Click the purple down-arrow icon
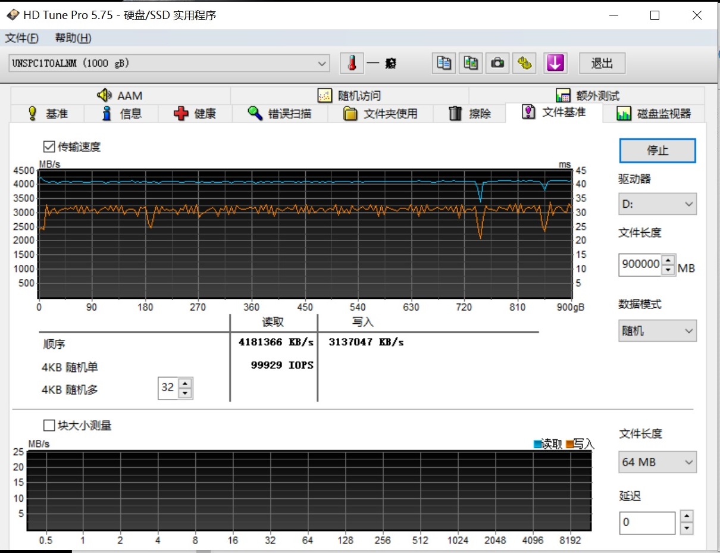This screenshot has width=720, height=553. coord(555,63)
